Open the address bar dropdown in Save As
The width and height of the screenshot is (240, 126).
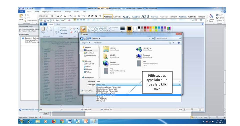point(150,38)
